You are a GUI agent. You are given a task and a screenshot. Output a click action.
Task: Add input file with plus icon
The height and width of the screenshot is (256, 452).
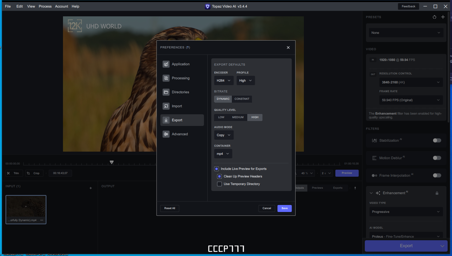[x=91, y=188]
